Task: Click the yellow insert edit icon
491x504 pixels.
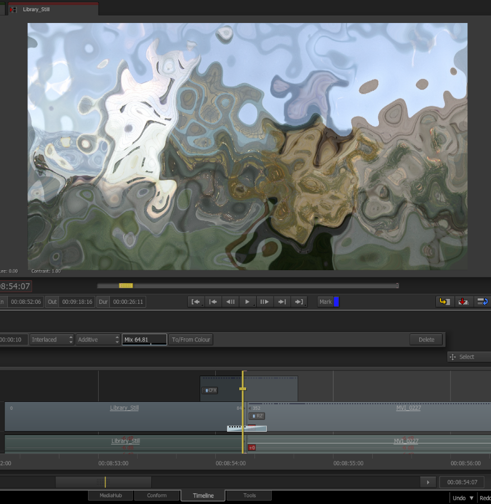Action: (x=444, y=302)
